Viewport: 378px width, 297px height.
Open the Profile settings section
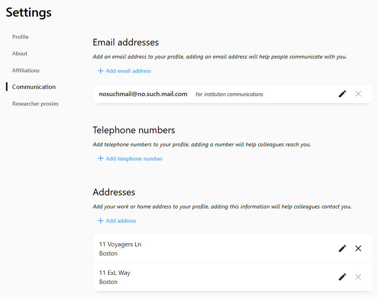[21, 37]
